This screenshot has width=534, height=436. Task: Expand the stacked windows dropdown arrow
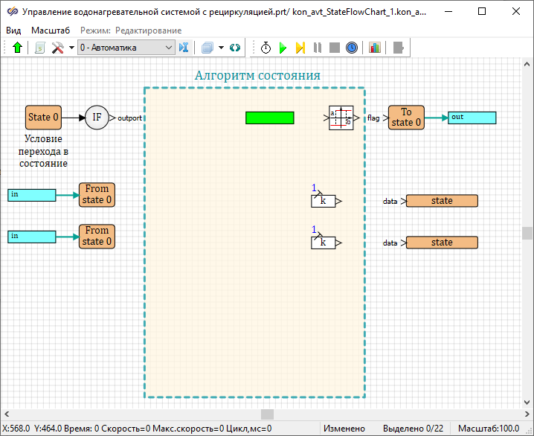221,48
